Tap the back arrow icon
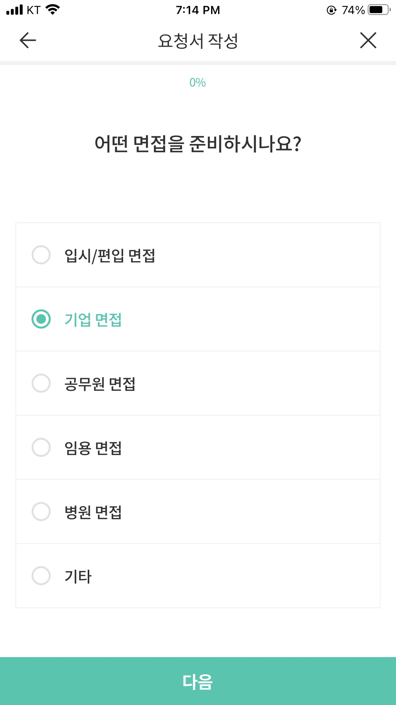 (x=28, y=41)
